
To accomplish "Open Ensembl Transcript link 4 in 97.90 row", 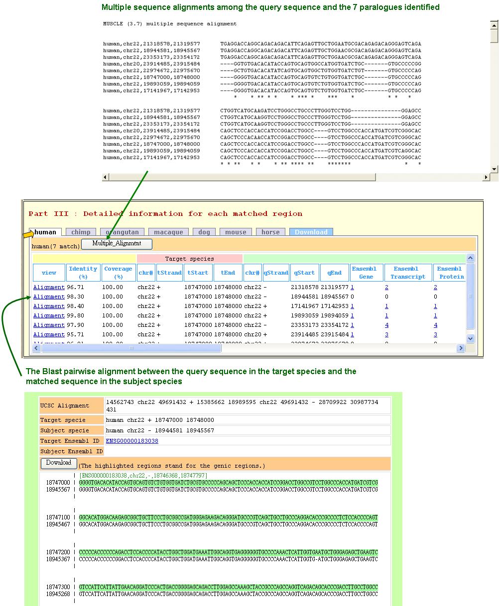I will pos(386,325).
